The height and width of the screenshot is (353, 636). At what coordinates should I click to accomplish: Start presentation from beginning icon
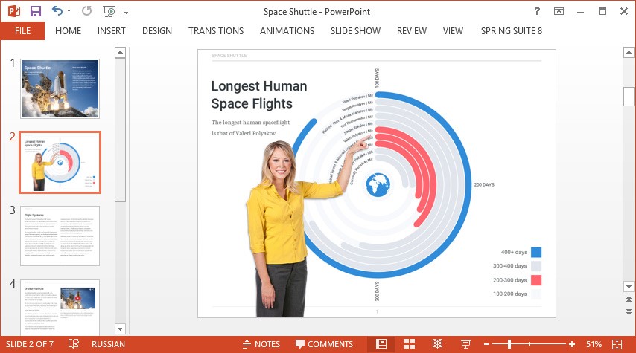tap(109, 12)
